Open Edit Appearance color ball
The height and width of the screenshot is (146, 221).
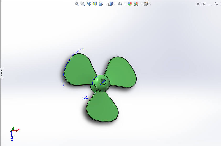pos(130,4)
